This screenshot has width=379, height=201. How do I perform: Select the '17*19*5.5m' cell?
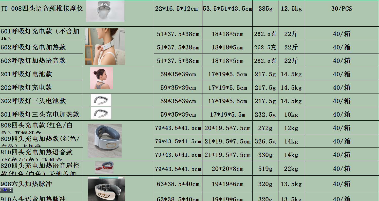click(x=228, y=114)
